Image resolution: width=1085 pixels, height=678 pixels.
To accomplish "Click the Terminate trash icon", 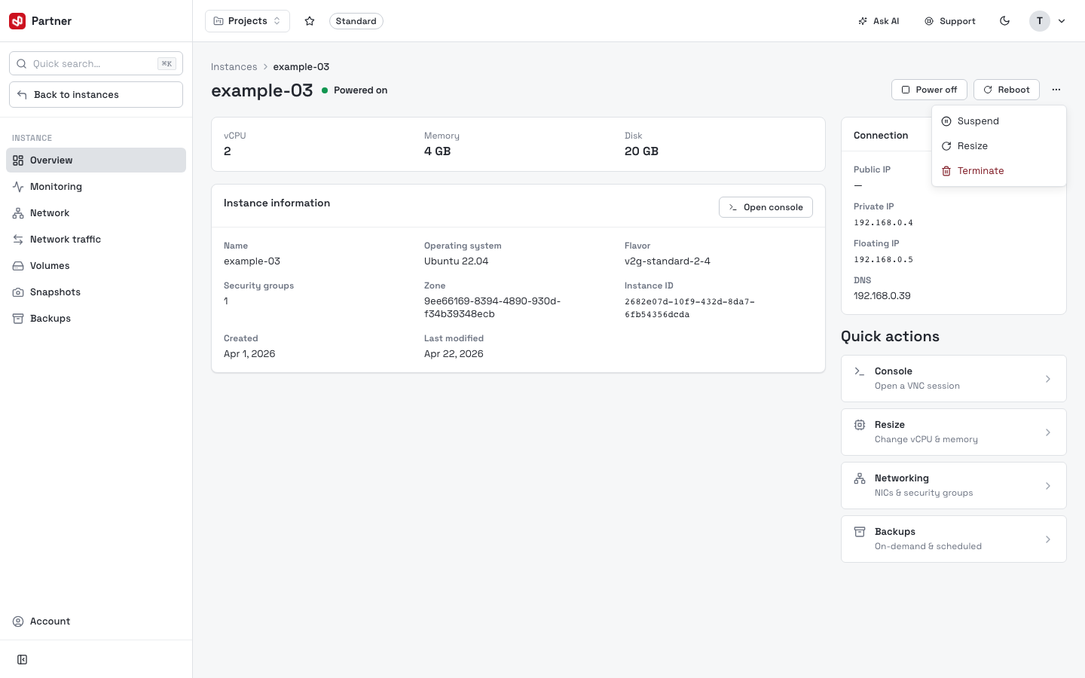I will [x=946, y=171].
